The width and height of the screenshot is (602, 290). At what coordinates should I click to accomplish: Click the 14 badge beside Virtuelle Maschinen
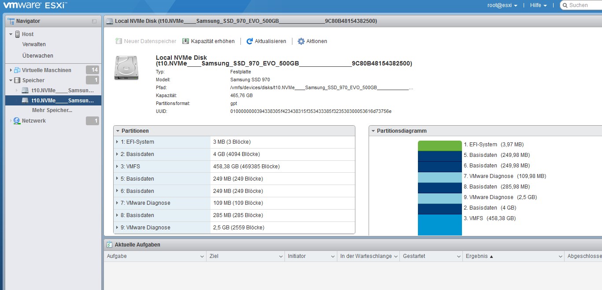coord(92,70)
